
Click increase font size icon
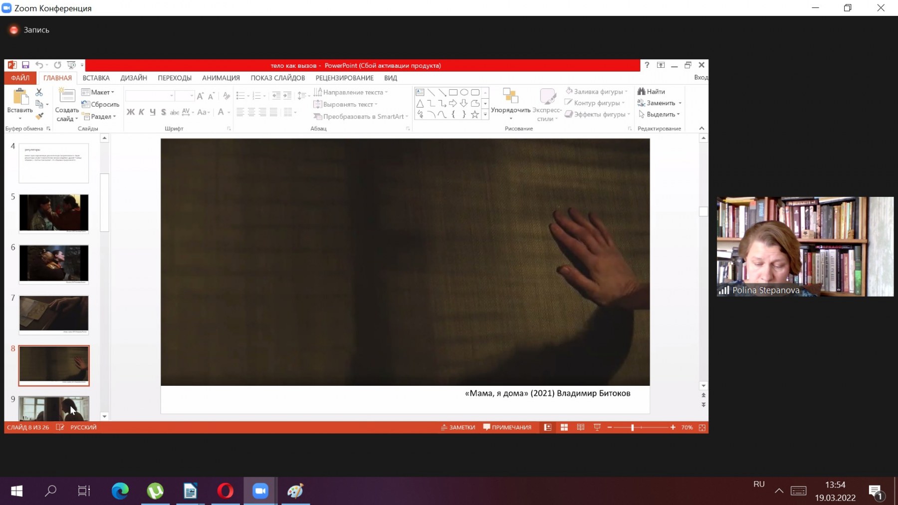(200, 96)
